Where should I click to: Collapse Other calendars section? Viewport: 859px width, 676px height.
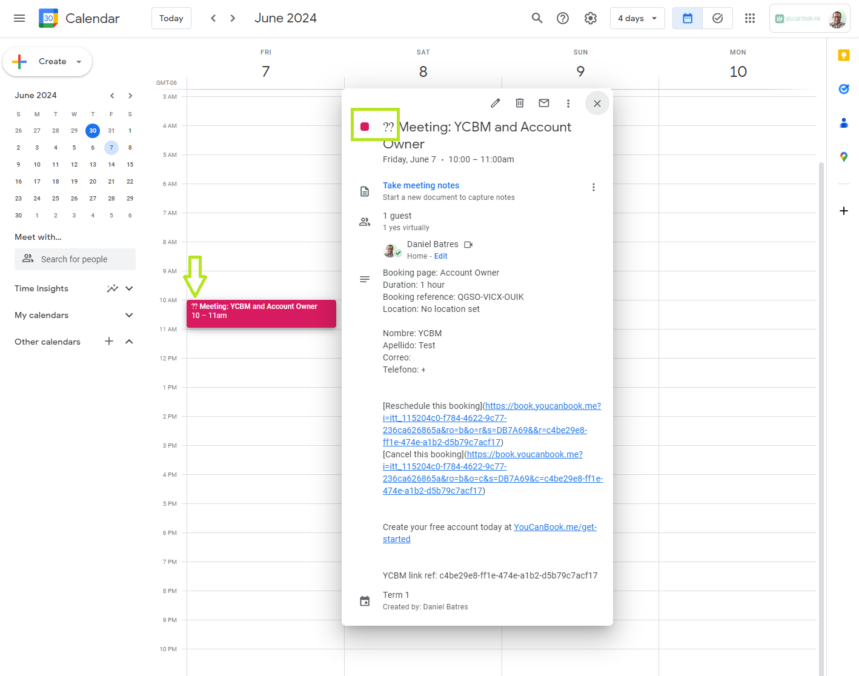[129, 342]
